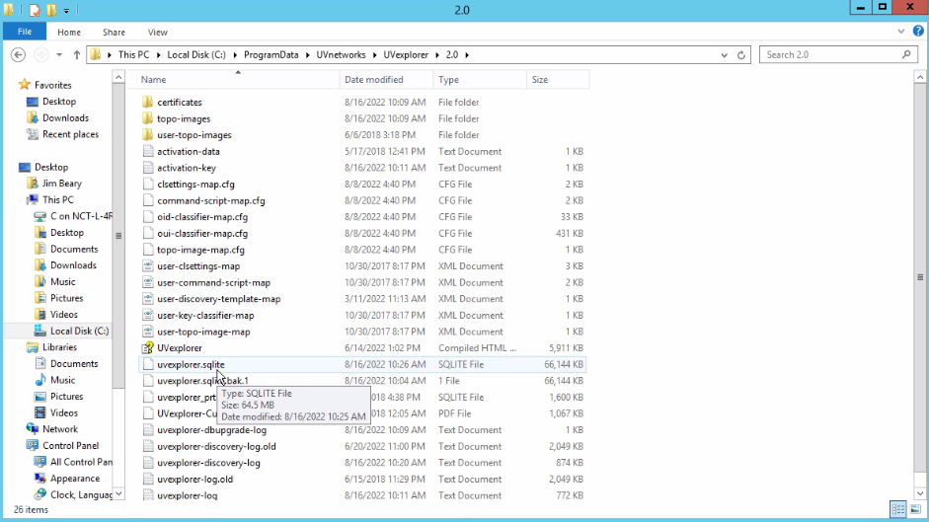Screen dimensions: 929x522
Task: Select uvexplorer-log.old file
Action: click(x=194, y=480)
